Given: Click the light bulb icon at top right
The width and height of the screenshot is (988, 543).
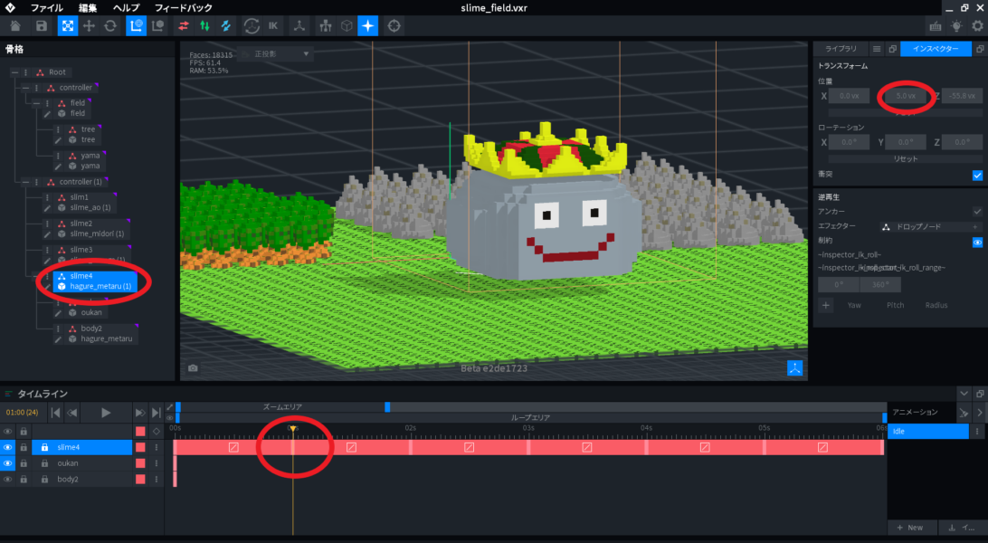Looking at the screenshot, I should [956, 26].
